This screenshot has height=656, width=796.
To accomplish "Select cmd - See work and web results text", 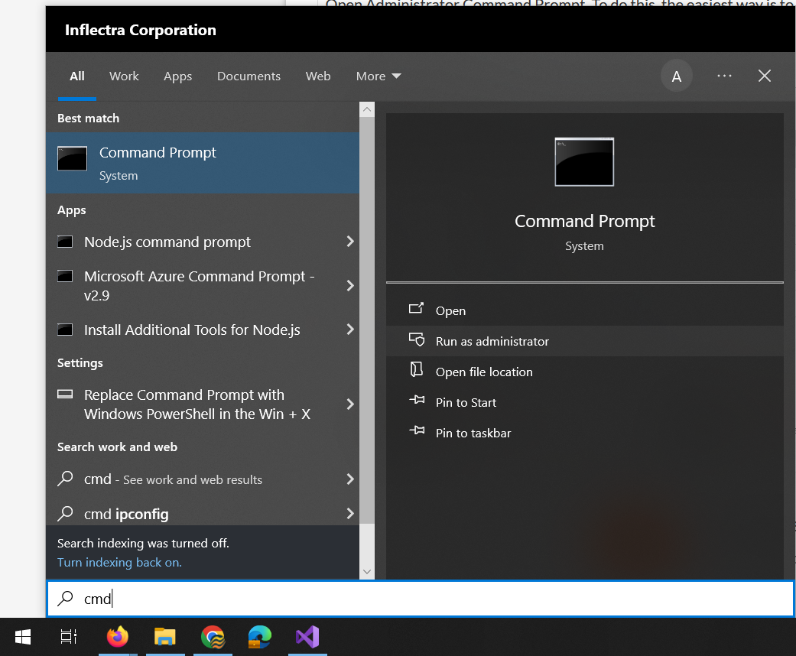I will tap(173, 479).
